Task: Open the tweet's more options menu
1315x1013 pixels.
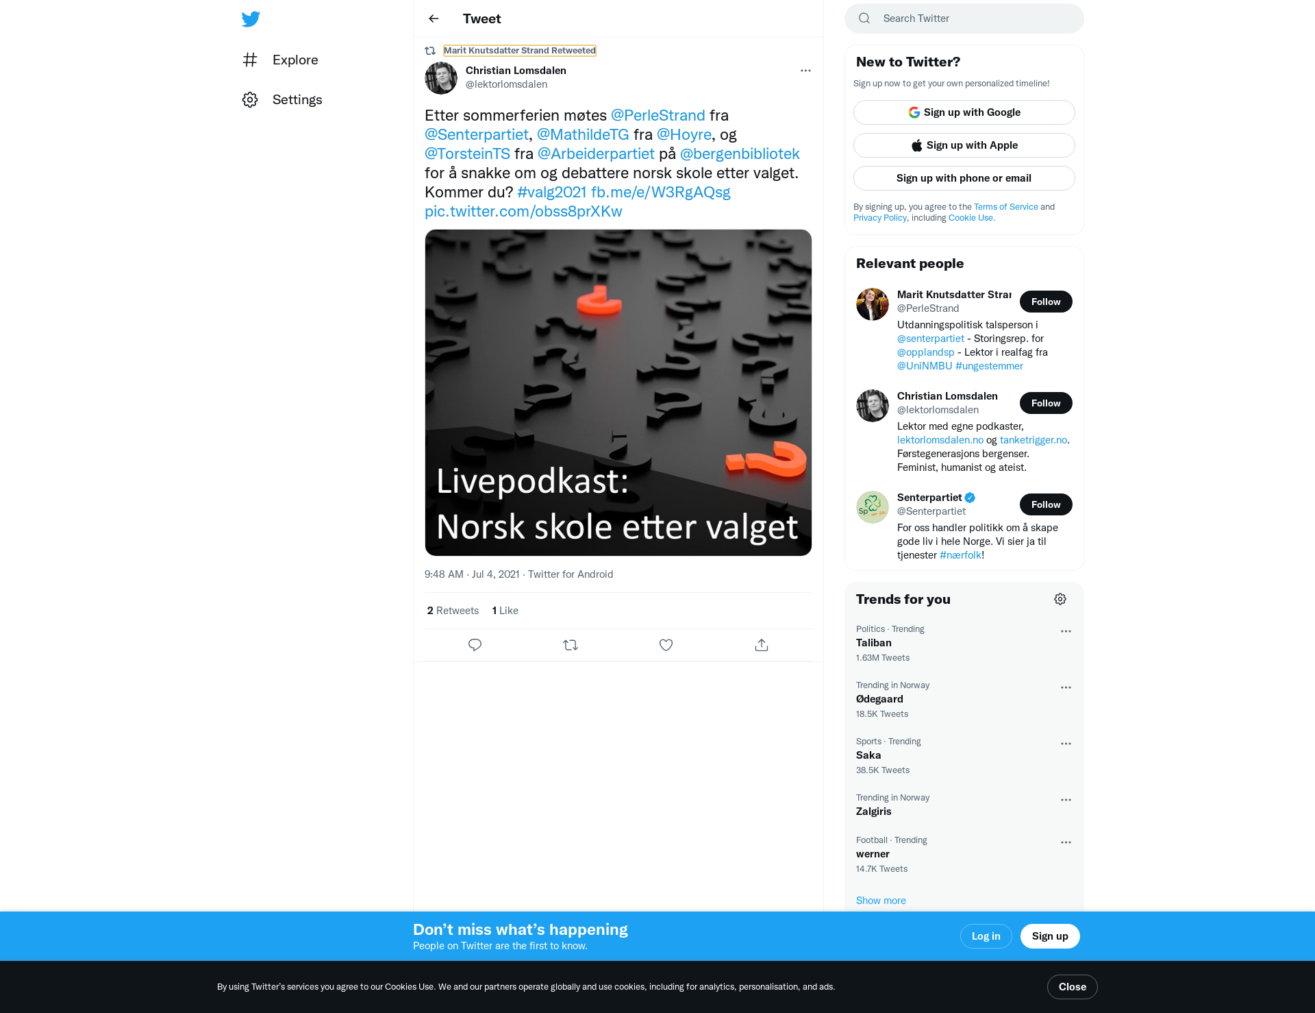Action: (x=805, y=71)
